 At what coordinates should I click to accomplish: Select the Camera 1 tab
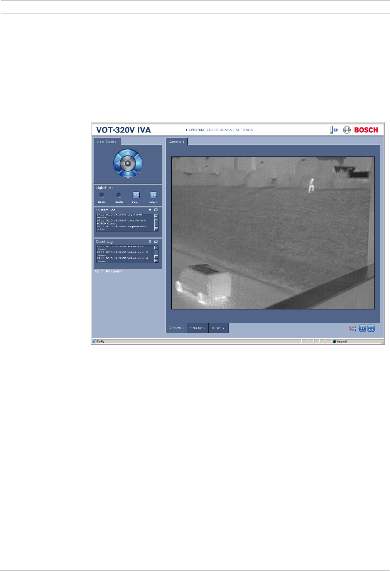tap(177, 141)
